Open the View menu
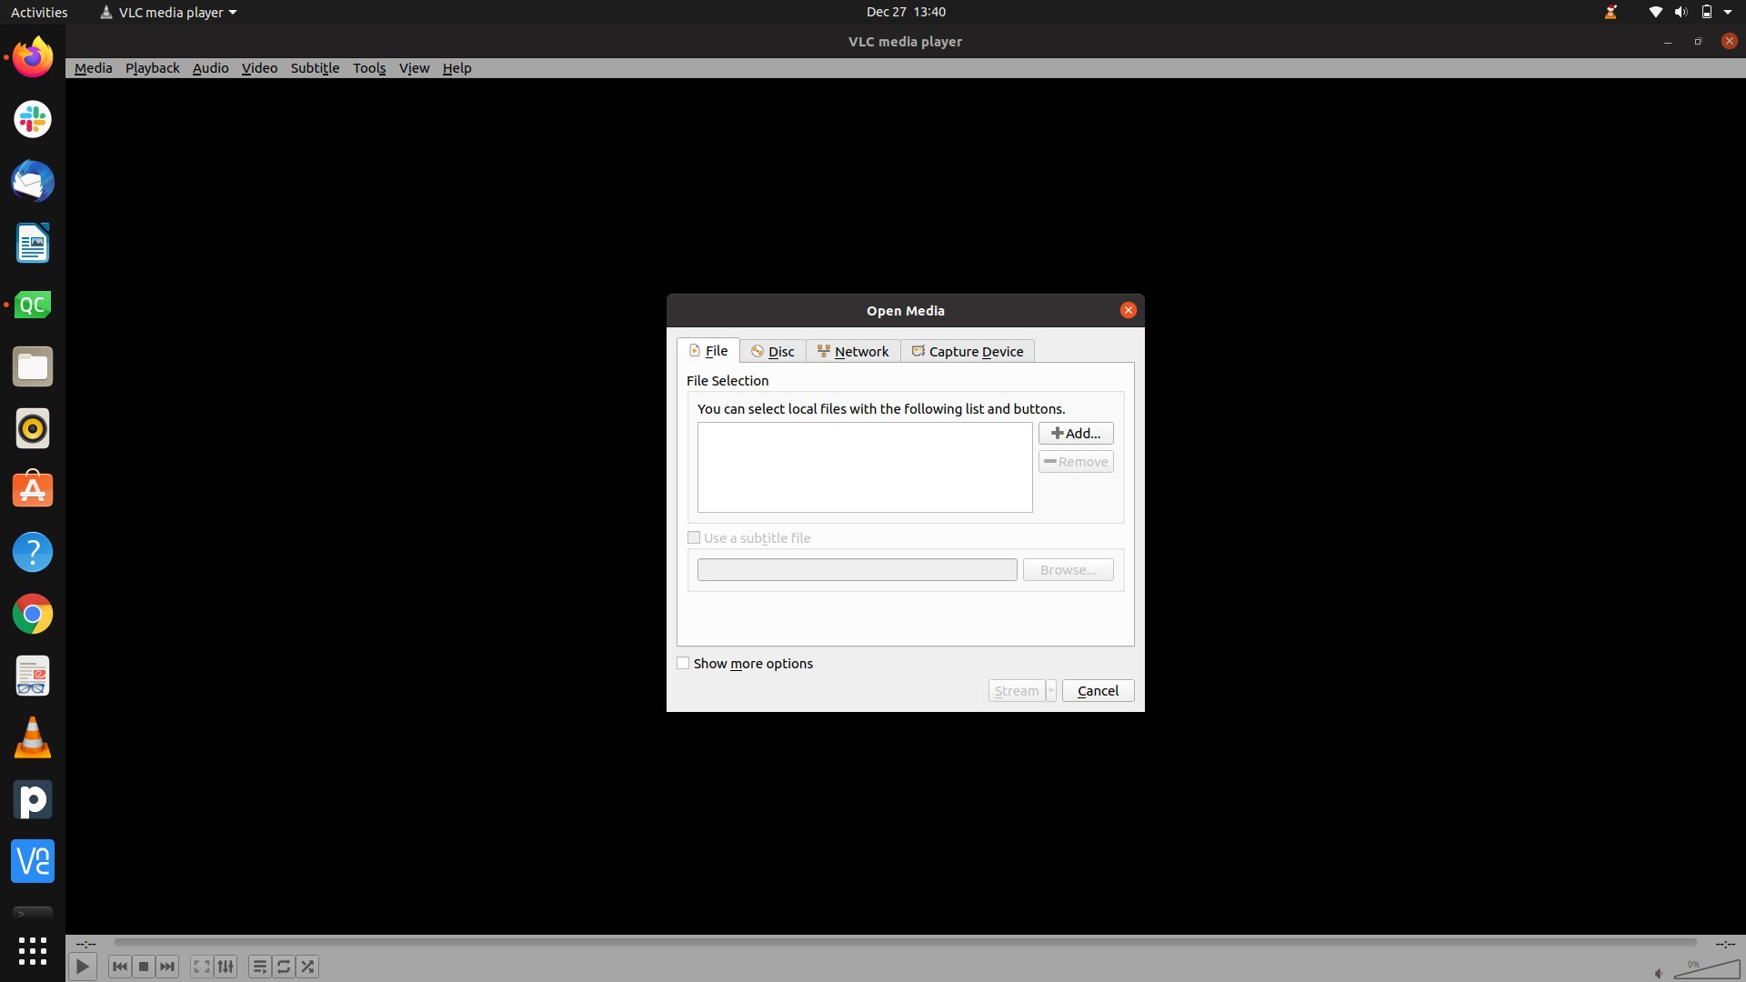Image resolution: width=1746 pixels, height=982 pixels. [x=414, y=68]
